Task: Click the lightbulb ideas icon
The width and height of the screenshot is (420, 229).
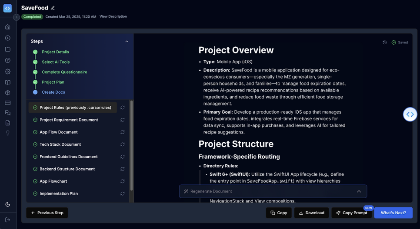Action: 8,133
